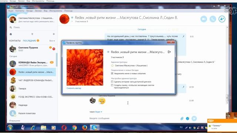Open the Skype menu in Skype window
This screenshot has height=133, width=237.
(x=11, y=11)
